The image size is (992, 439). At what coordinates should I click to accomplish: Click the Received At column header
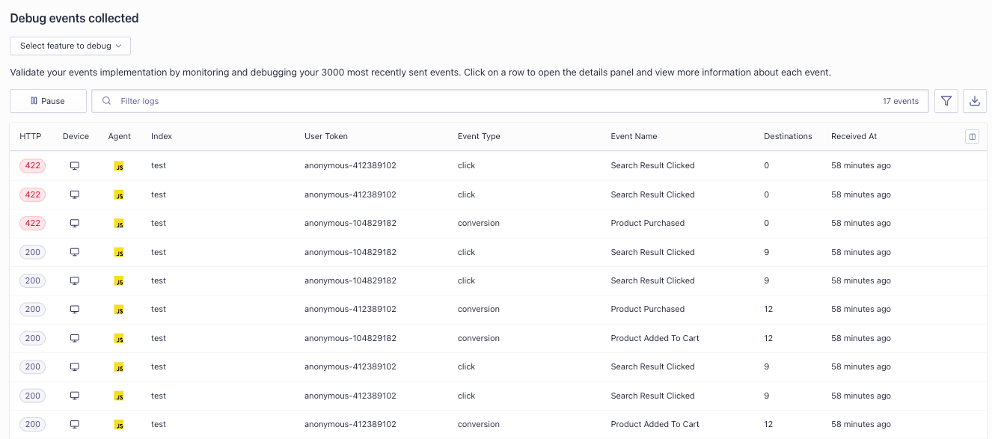(853, 136)
